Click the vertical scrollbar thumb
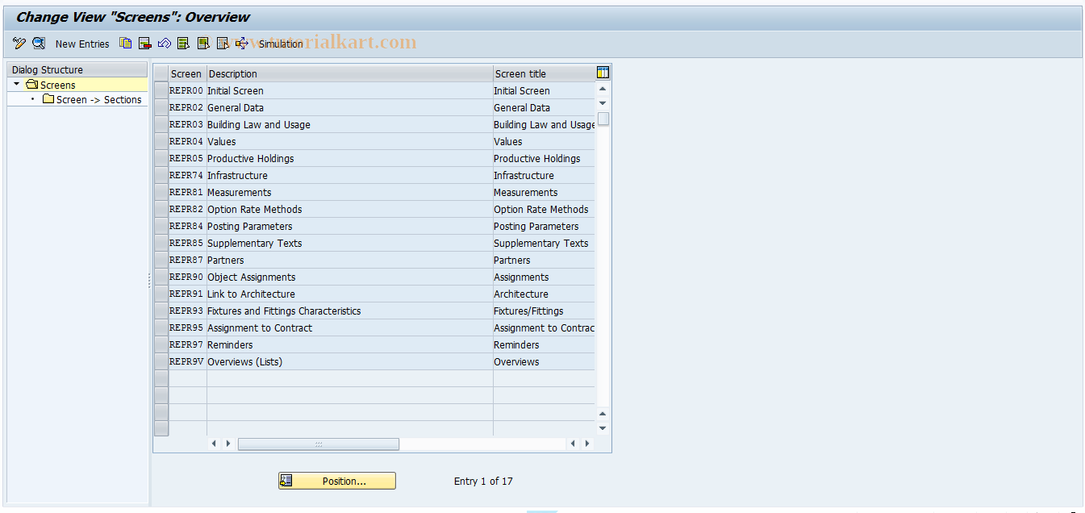This screenshot has width=1085, height=513. pos(603,119)
